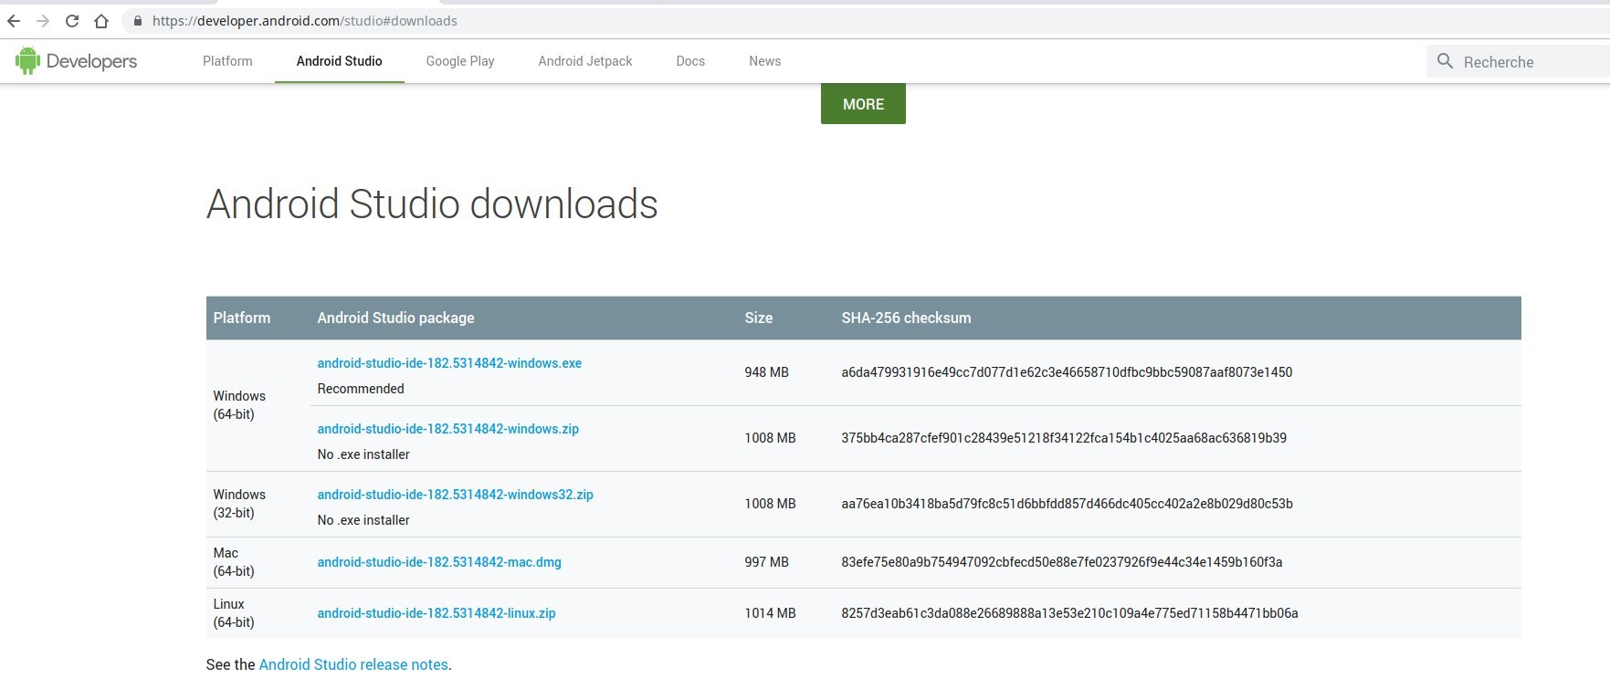Click the Android Developers logo
1610x689 pixels.
[77, 61]
